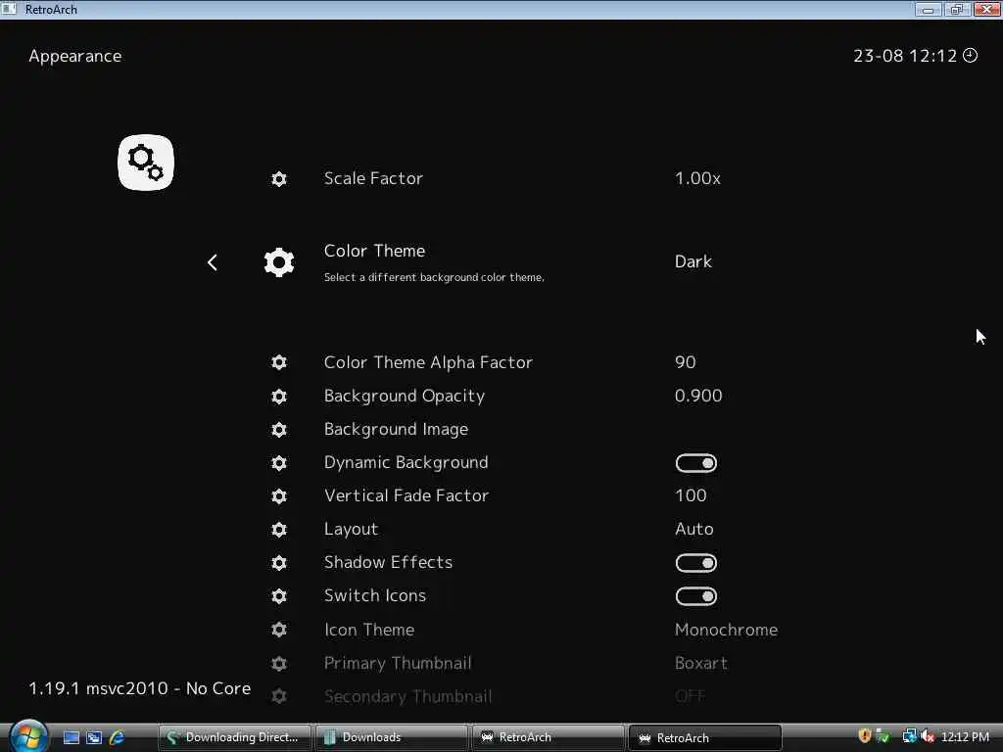The height and width of the screenshot is (752, 1003).
Task: Open the Background Opacity setting
Action: 405,397
